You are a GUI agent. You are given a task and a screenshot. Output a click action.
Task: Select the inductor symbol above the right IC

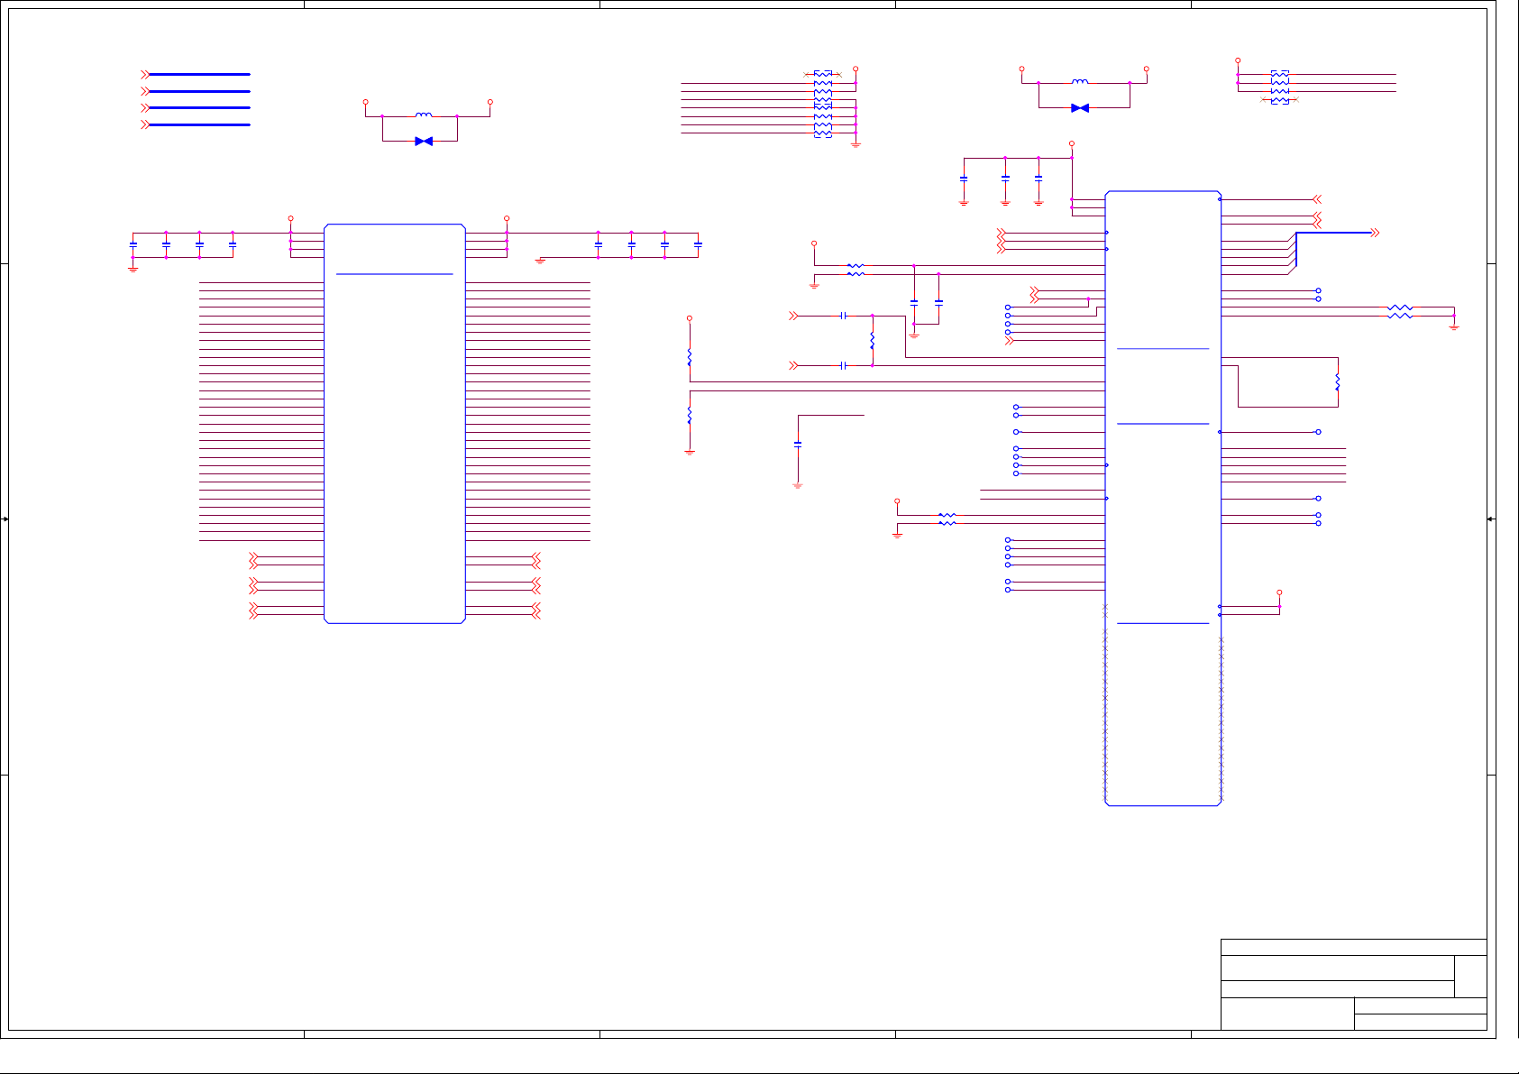click(1080, 81)
